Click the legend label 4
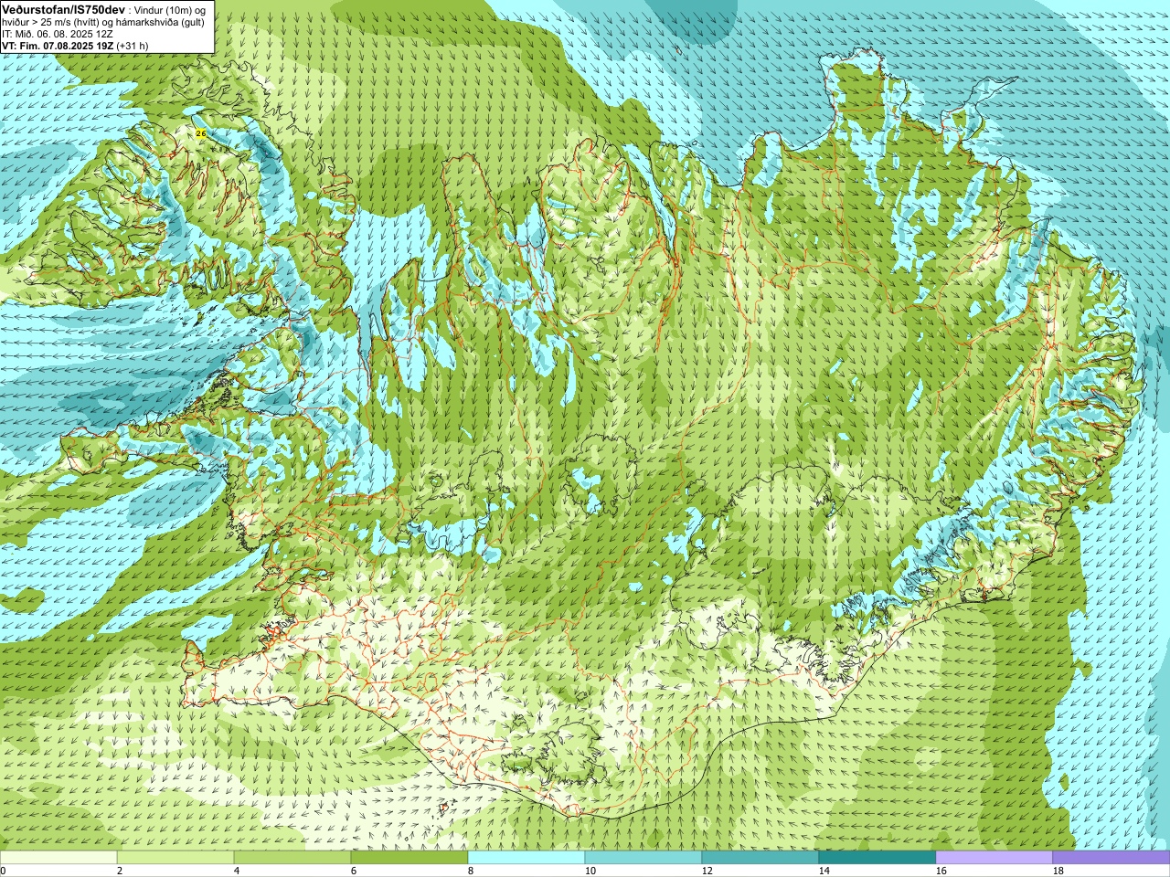The image size is (1170, 877). point(237,871)
